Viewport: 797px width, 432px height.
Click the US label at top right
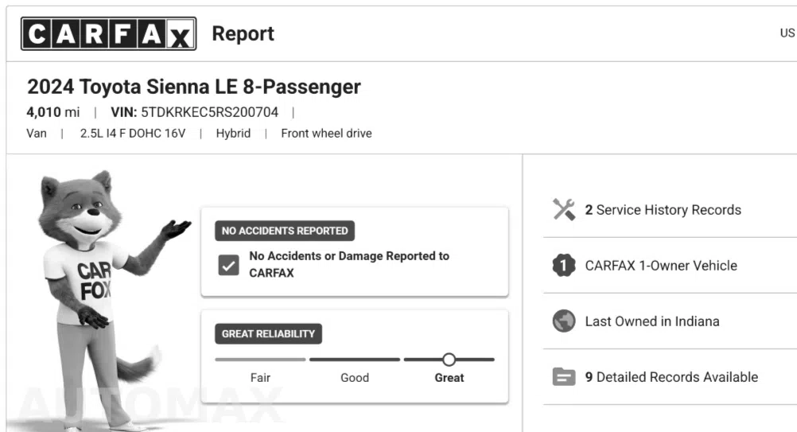(x=787, y=33)
